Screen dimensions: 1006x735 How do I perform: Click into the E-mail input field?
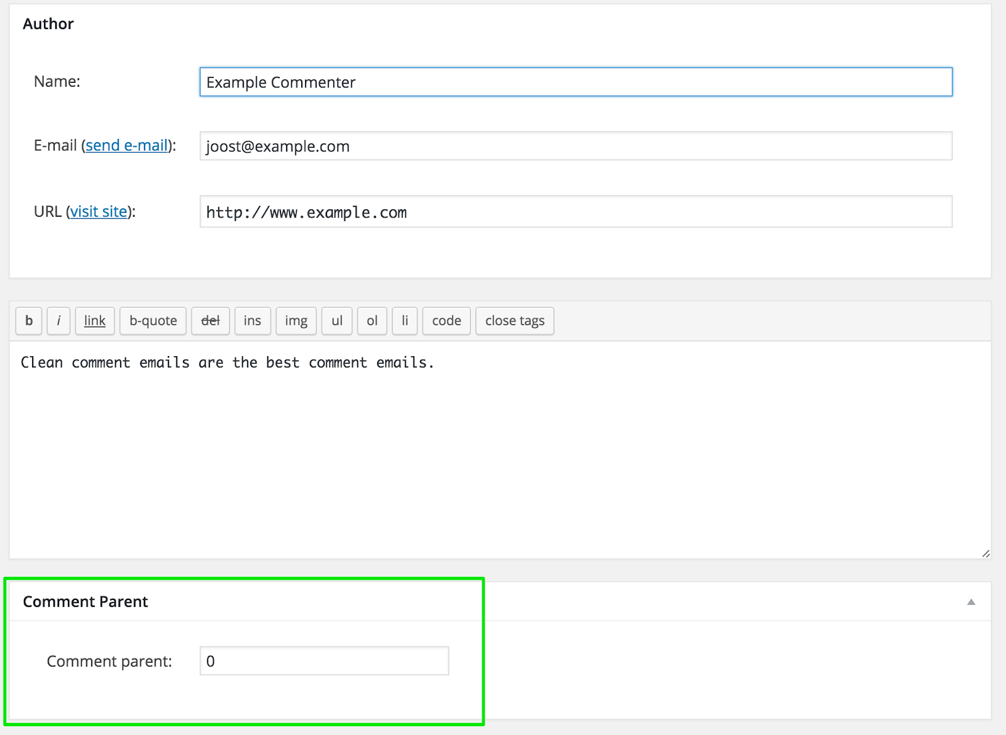tap(576, 146)
